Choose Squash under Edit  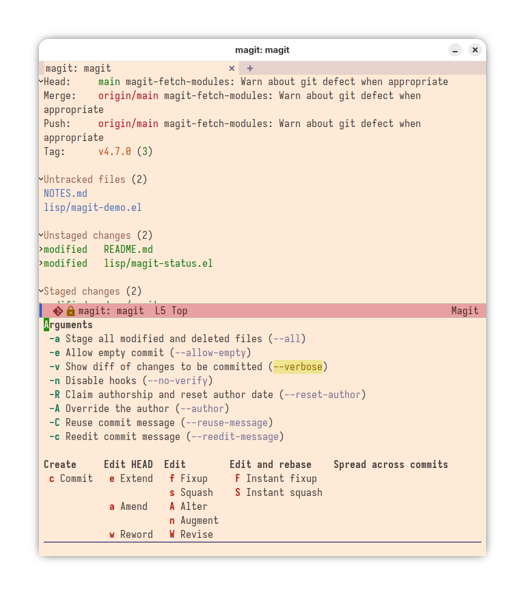[191, 493]
